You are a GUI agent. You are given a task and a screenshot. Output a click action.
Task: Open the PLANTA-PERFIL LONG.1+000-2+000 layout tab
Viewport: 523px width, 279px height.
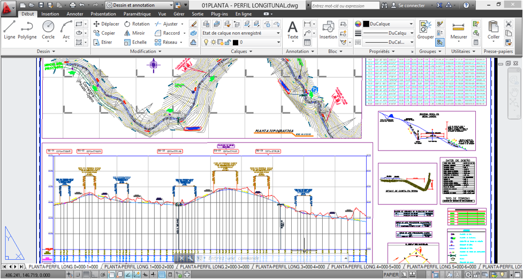pyautogui.click(x=139, y=266)
